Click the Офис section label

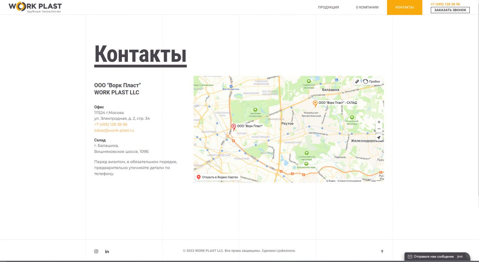[x=99, y=107]
